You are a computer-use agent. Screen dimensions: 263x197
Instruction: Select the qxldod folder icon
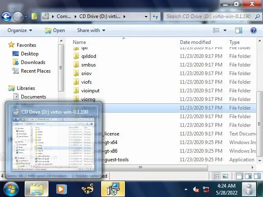point(76,56)
